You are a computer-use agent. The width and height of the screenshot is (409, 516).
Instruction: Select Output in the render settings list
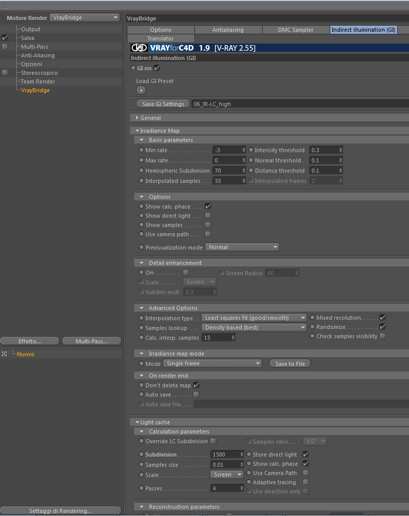point(31,29)
